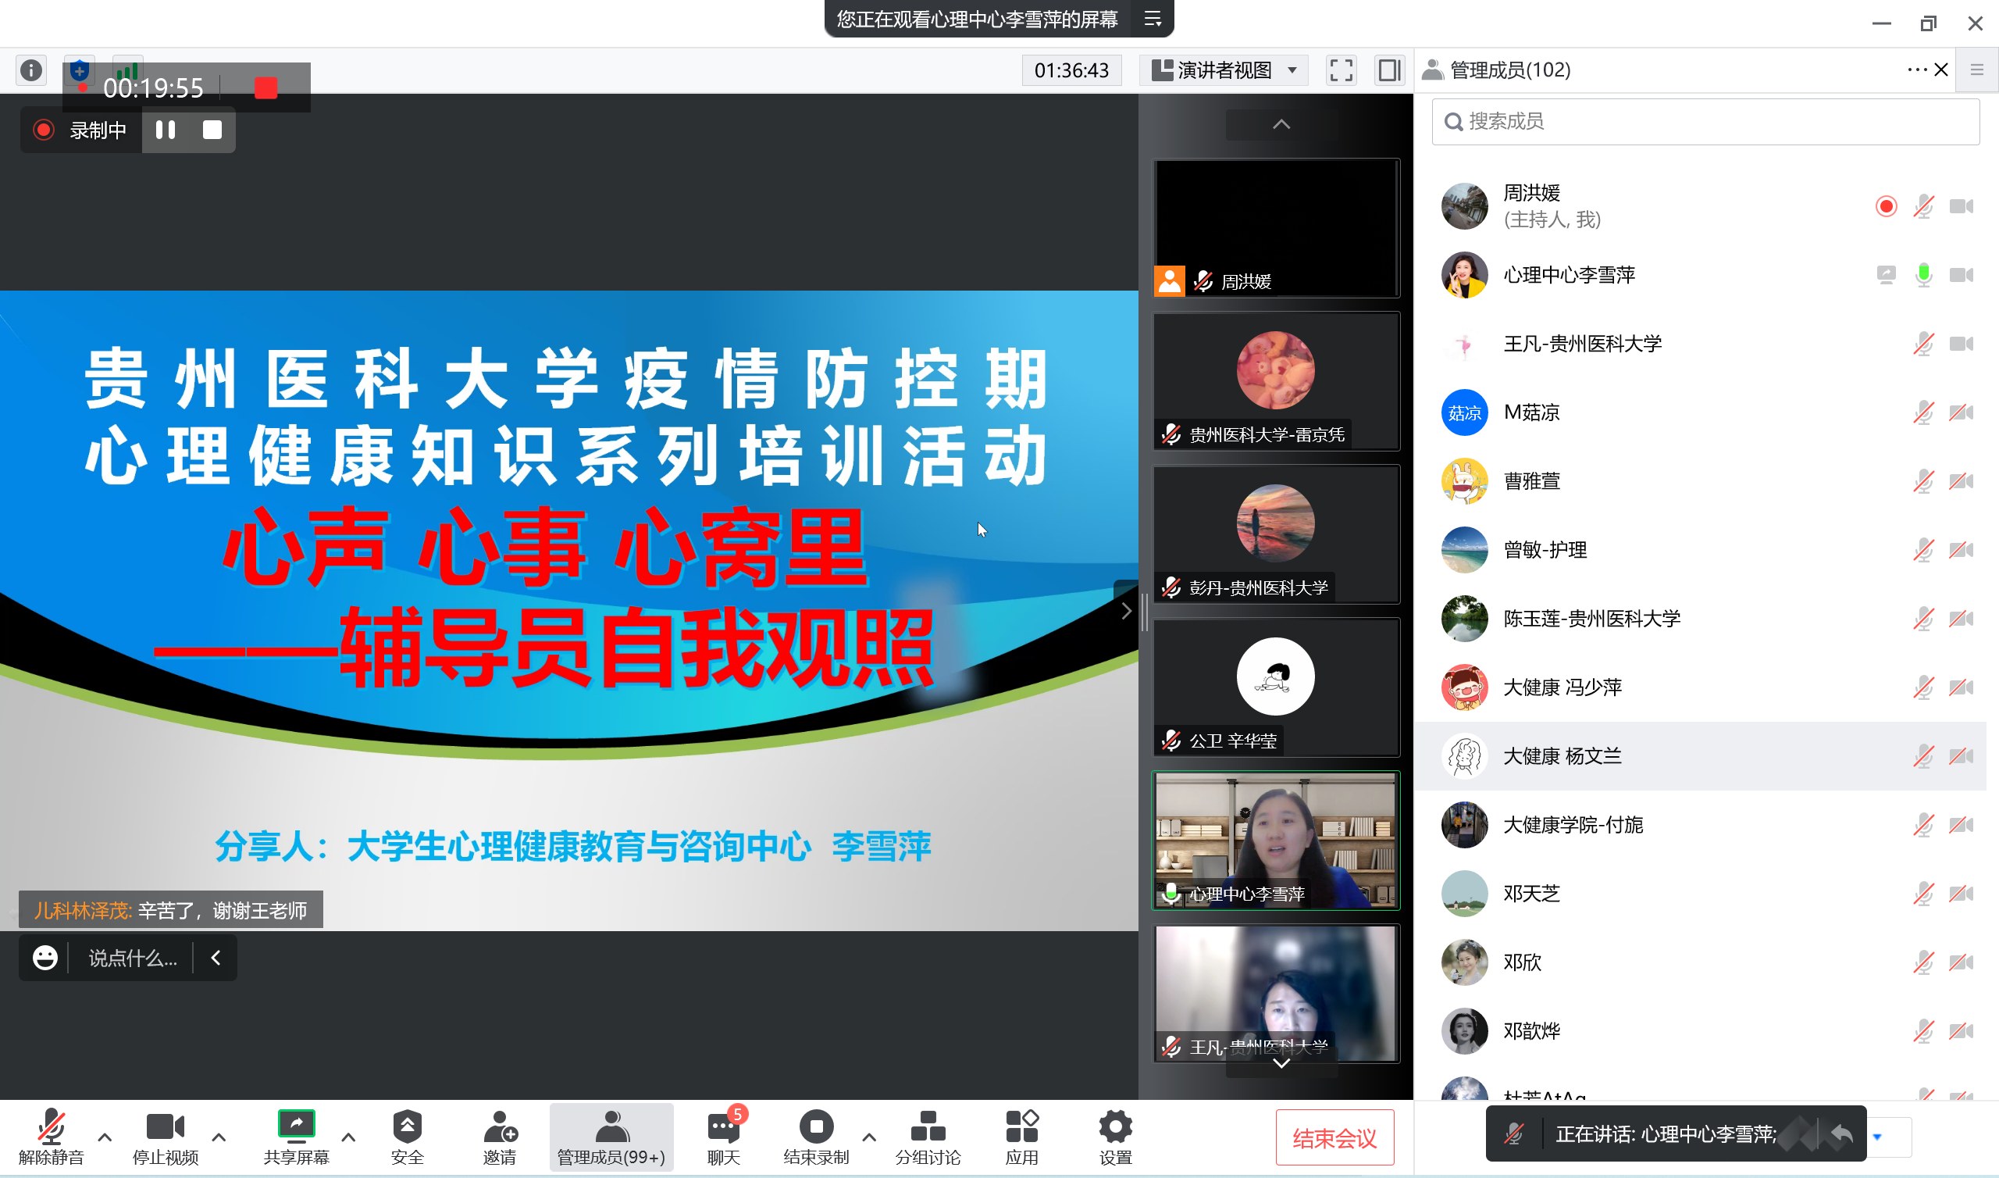Click the 搜索成员 search field
Image resolution: width=1999 pixels, height=1178 pixels.
point(1705,121)
